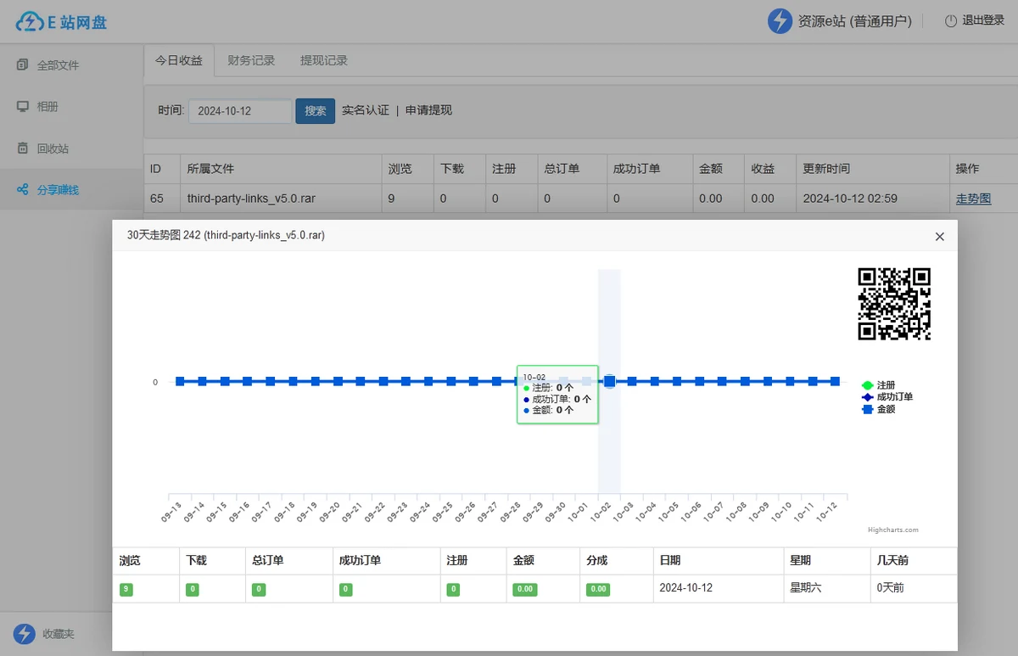Image resolution: width=1018 pixels, height=656 pixels.
Task: Select the 今日收益 tab
Action: (178, 60)
